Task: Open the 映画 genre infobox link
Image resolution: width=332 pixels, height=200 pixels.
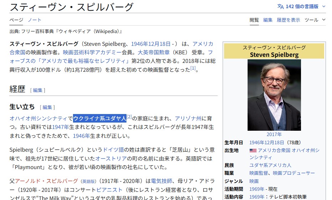Action: coord(254,181)
